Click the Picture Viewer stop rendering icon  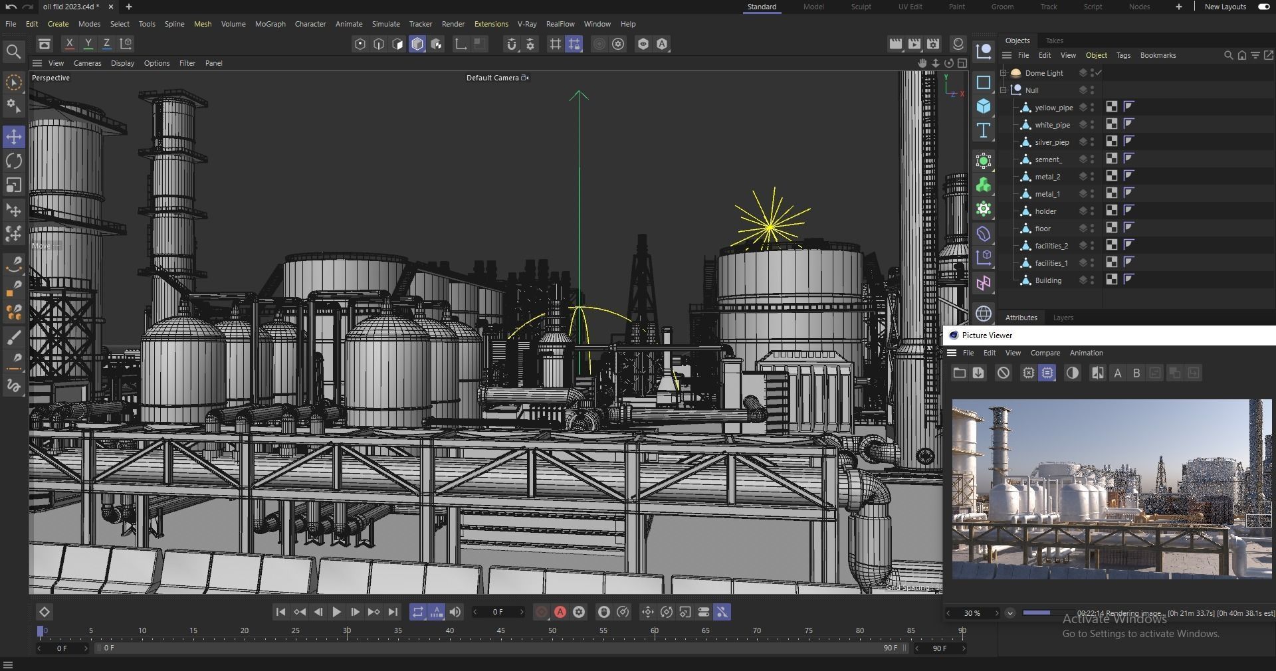coord(1004,373)
